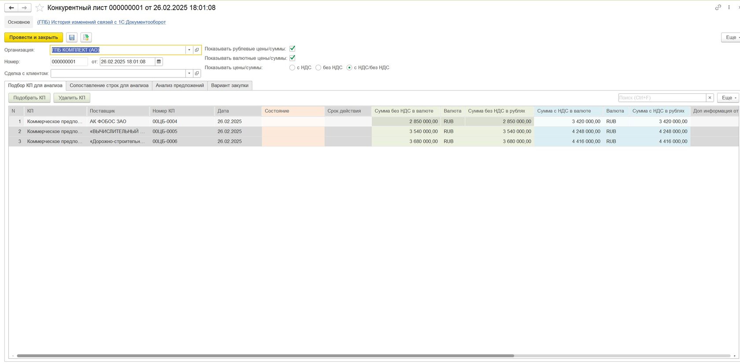Click the 'Провести и закрыть' button

33,37
